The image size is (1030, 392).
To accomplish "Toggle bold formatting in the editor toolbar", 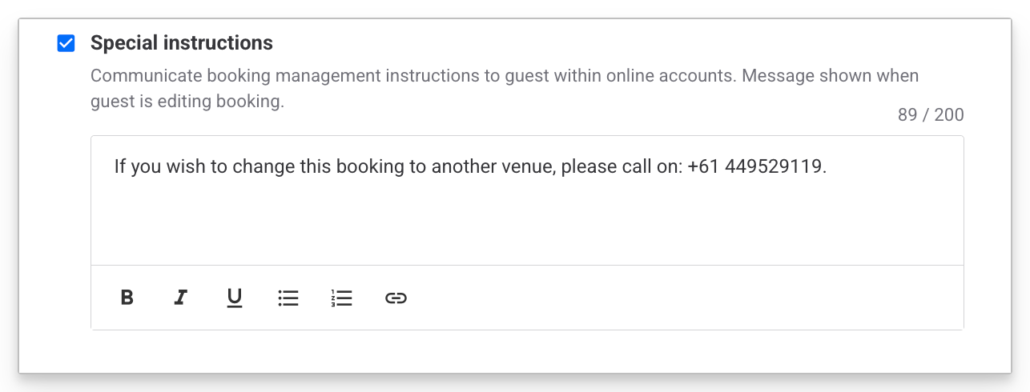I will pos(127,298).
